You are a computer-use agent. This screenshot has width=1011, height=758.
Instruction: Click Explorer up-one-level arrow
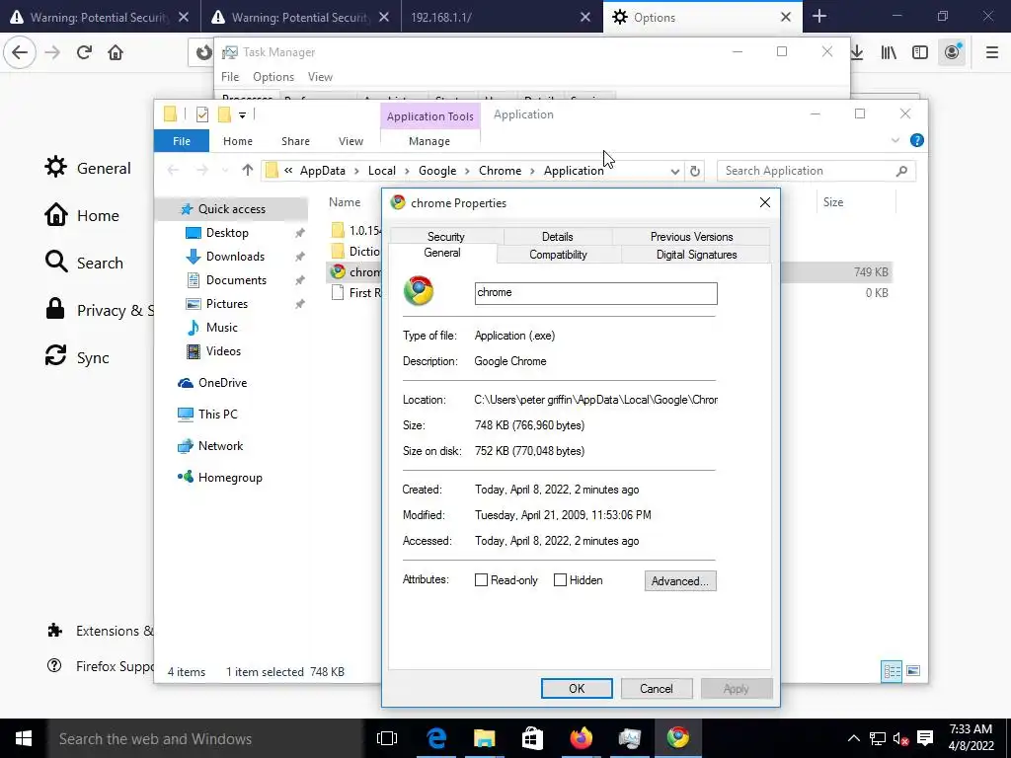tap(248, 170)
